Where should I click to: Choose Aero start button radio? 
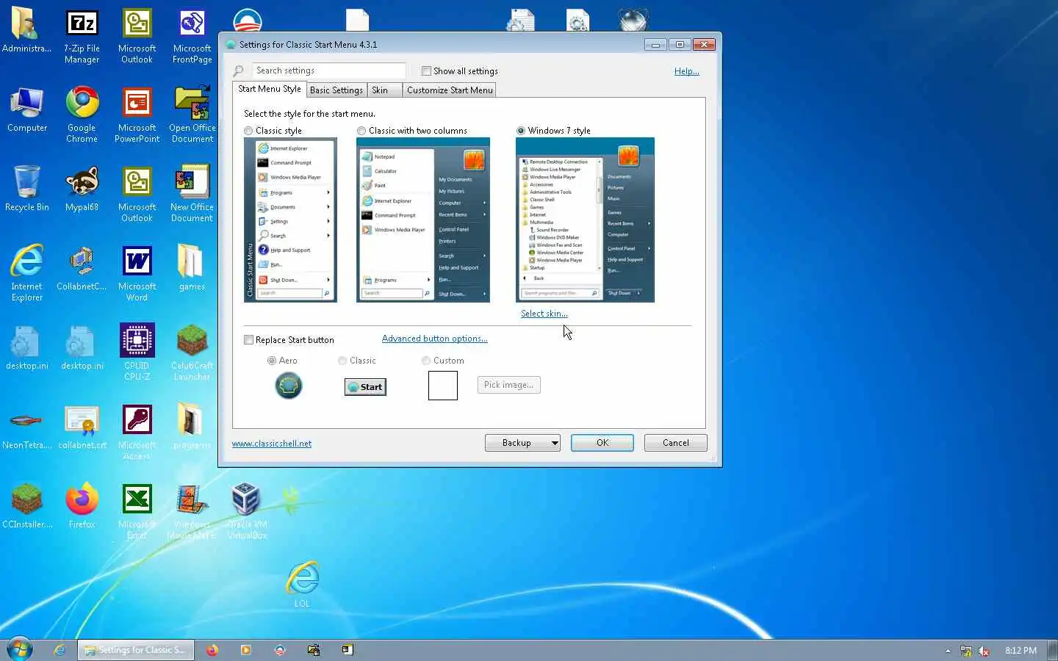pyautogui.click(x=272, y=361)
